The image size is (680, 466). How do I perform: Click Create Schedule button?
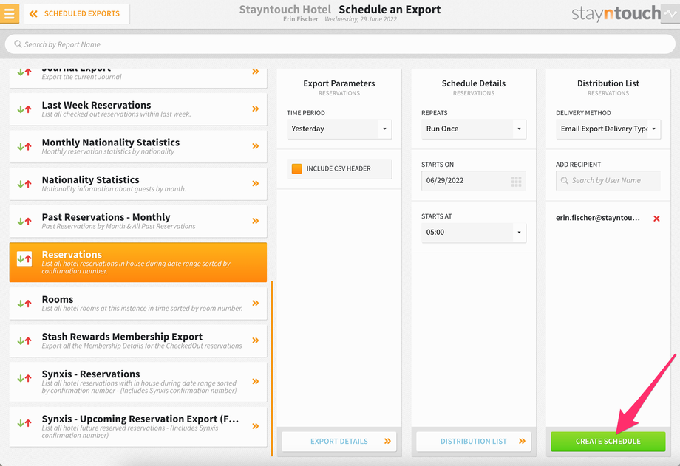click(608, 442)
